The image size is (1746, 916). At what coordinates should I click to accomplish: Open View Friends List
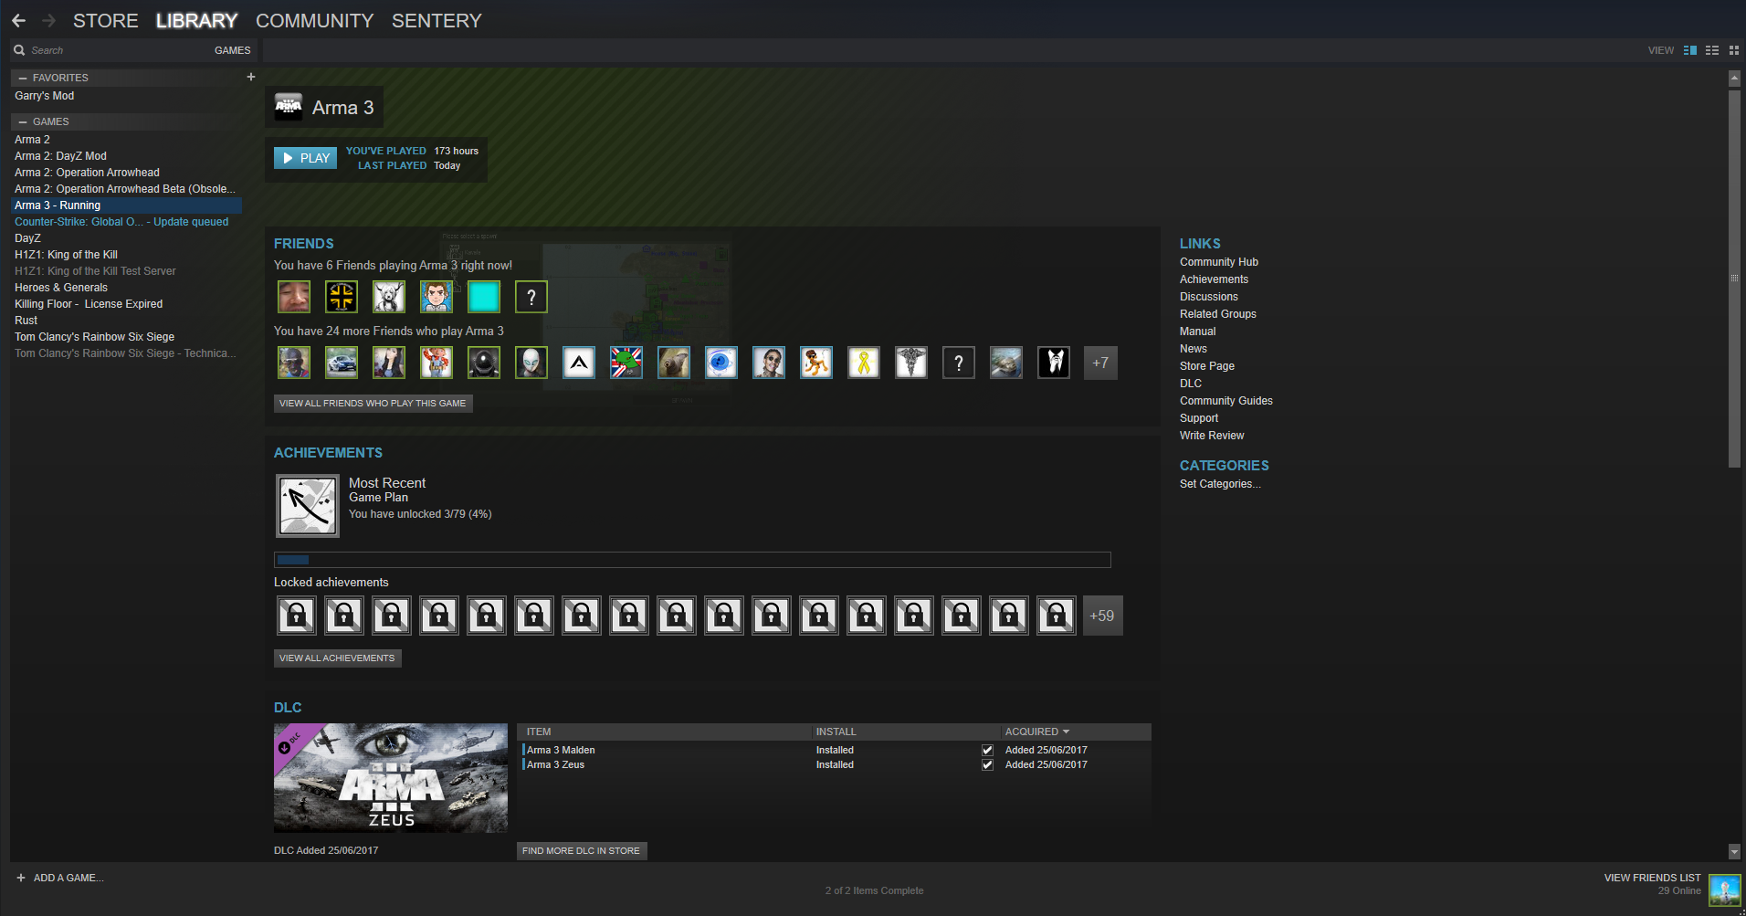pos(1652,878)
